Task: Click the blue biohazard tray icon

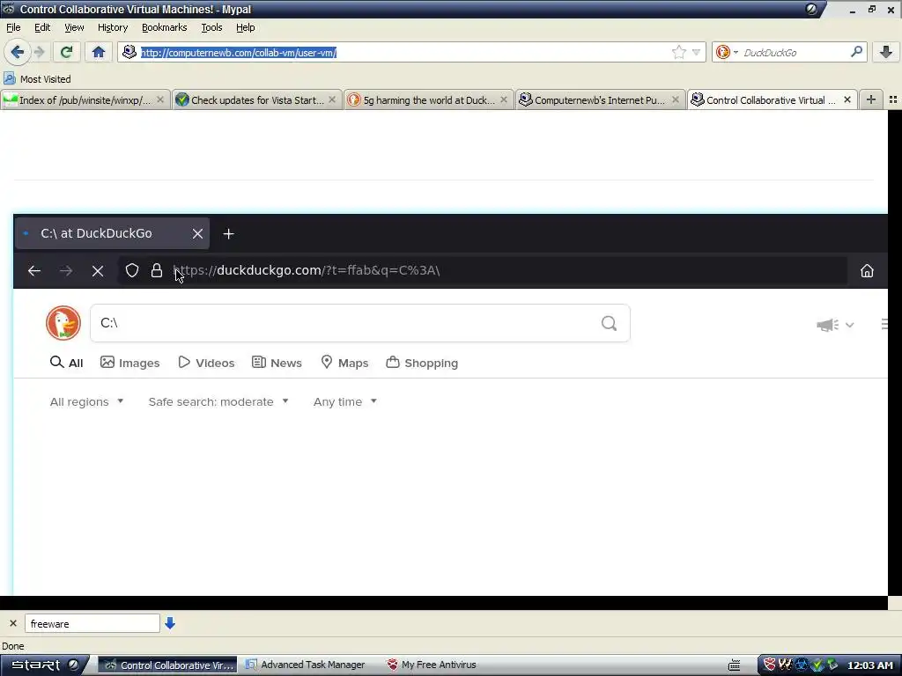Action: pos(801,665)
